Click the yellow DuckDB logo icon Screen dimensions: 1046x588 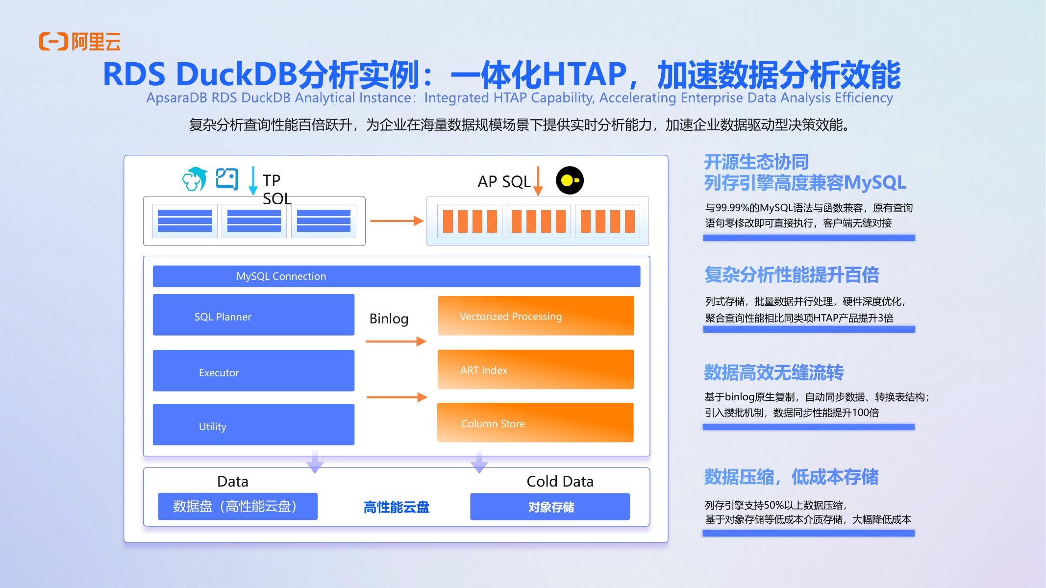coord(570,180)
